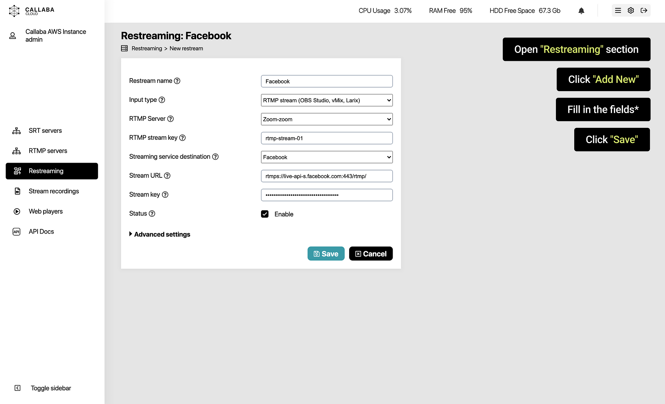Click the API Docs sidebar icon

(x=18, y=232)
